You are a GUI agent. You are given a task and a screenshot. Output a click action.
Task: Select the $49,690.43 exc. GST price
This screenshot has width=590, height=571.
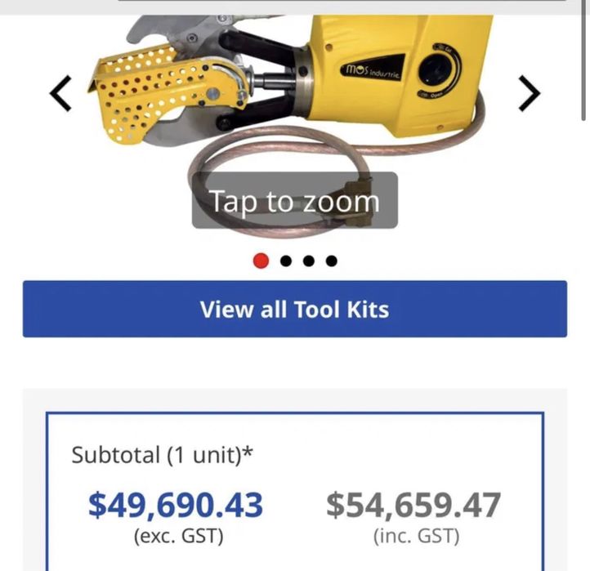[176, 505]
